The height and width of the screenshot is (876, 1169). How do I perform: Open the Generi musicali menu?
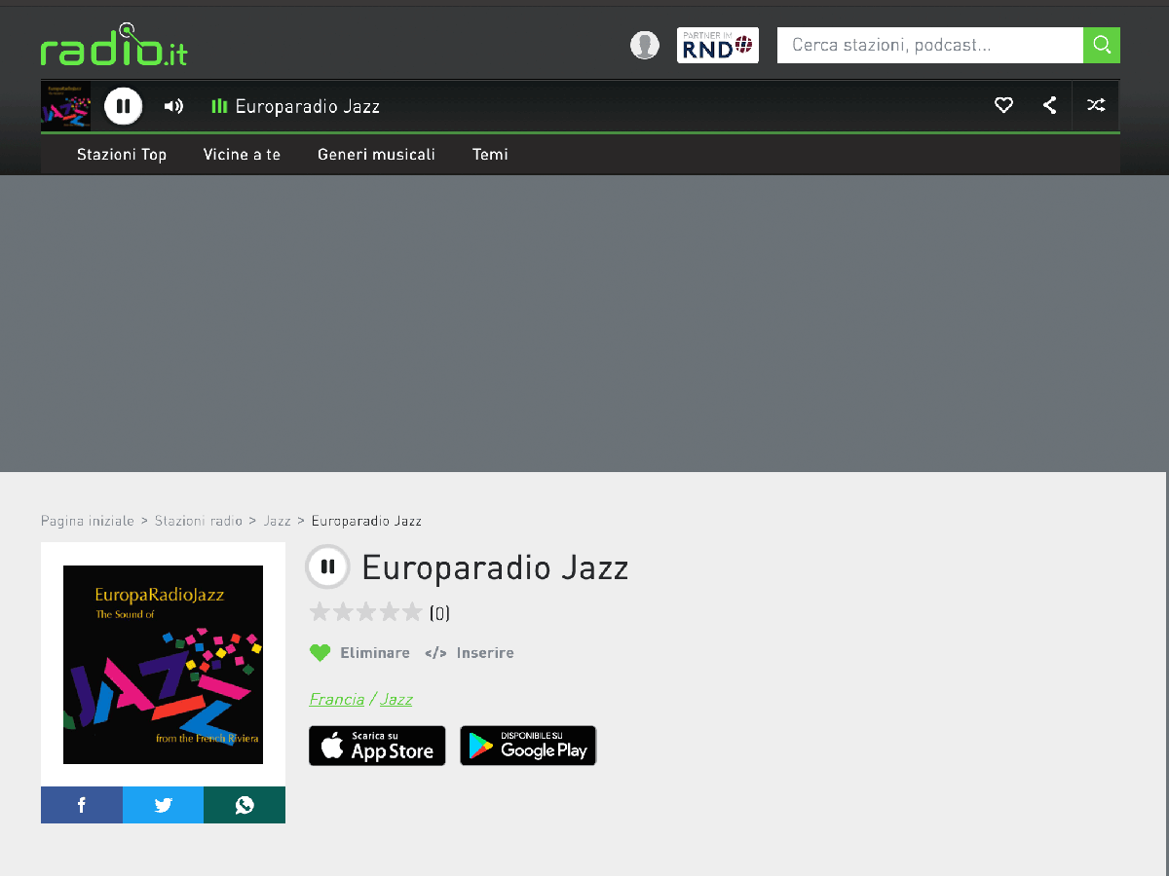pyautogui.click(x=376, y=154)
